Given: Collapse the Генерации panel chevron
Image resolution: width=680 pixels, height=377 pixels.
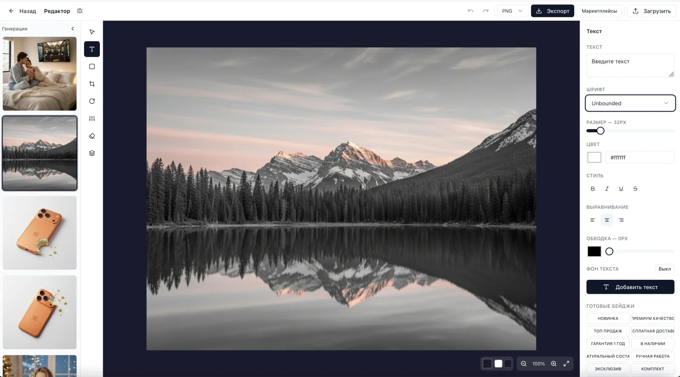Looking at the screenshot, I should pyautogui.click(x=73, y=29).
